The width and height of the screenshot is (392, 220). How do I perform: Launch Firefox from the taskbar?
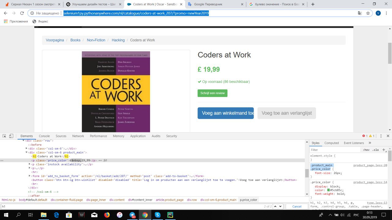click(x=107, y=215)
